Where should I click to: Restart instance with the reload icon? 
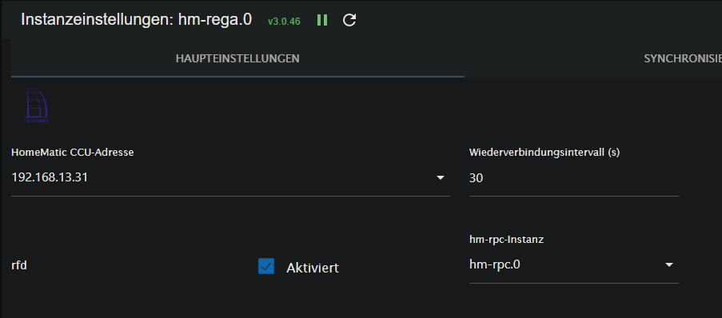[x=349, y=20]
